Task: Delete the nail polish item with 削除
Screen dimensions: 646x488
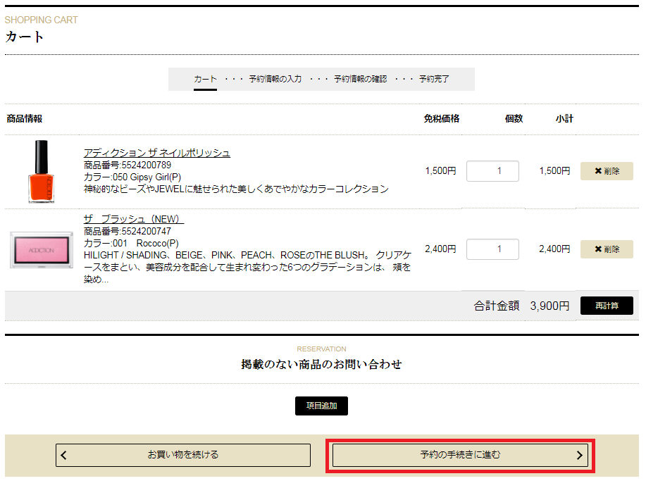Action: pyautogui.click(x=607, y=171)
